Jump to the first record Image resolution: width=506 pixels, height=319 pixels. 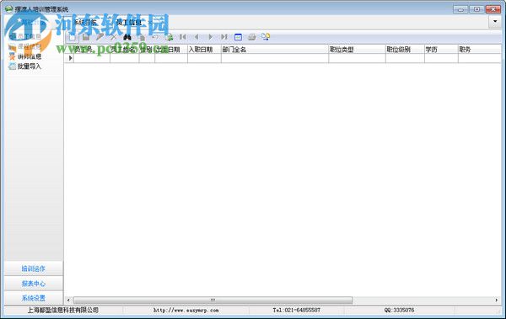pos(183,37)
